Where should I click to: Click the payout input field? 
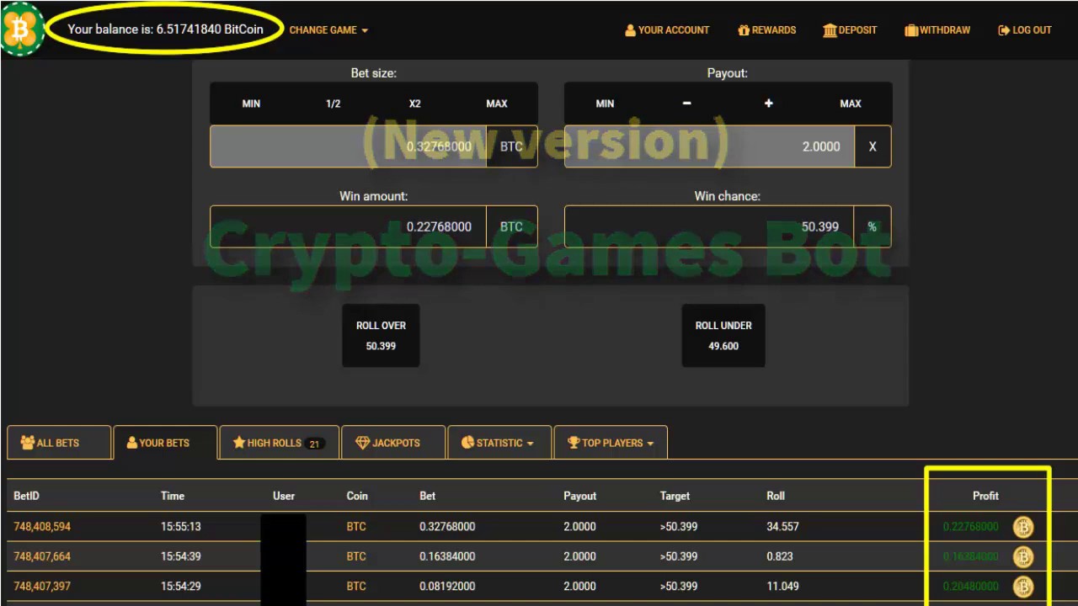pyautogui.click(x=709, y=146)
